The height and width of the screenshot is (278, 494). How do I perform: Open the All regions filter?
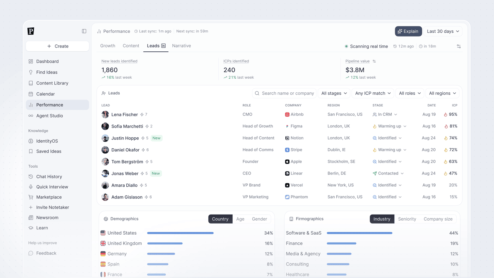click(442, 93)
